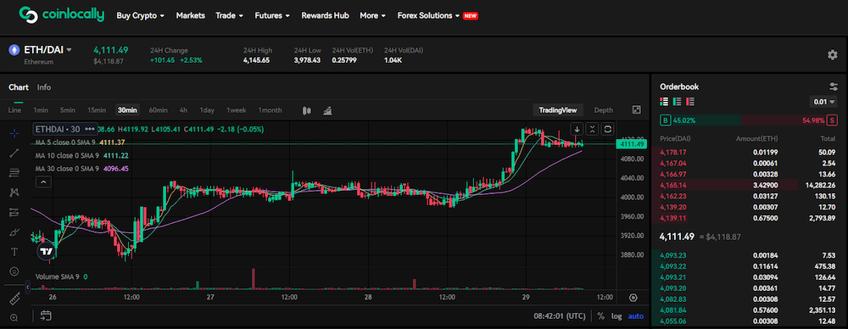This screenshot has width=848, height=329.
Task: Open the Fibonacci retracement tool
Action: [14, 173]
